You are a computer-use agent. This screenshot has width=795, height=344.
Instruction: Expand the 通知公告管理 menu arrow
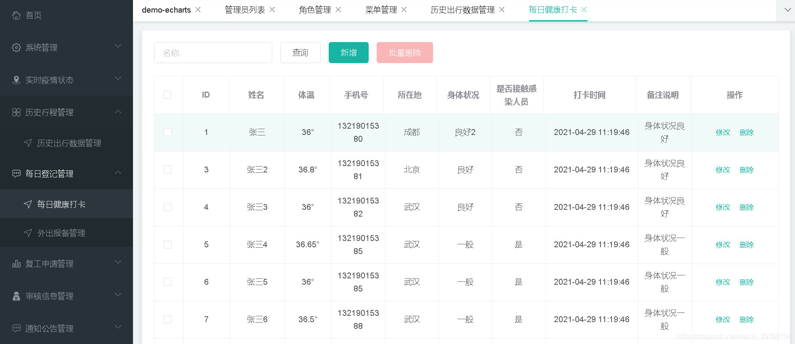tap(118, 327)
